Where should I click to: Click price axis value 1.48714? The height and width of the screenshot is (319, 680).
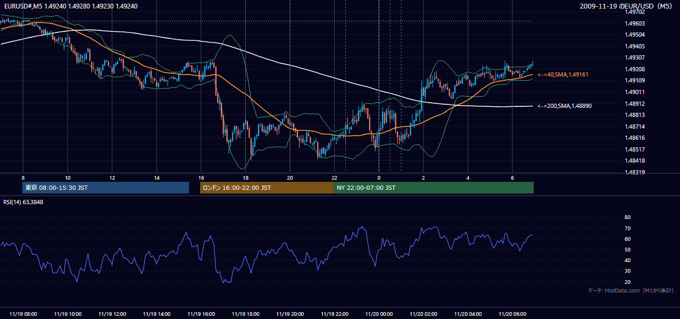[x=635, y=127]
